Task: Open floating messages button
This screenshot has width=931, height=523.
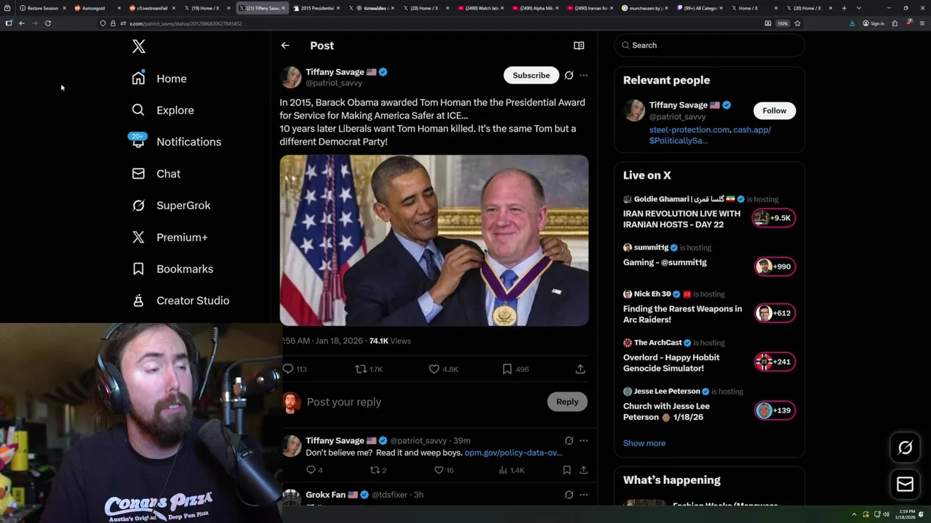Action: click(905, 485)
